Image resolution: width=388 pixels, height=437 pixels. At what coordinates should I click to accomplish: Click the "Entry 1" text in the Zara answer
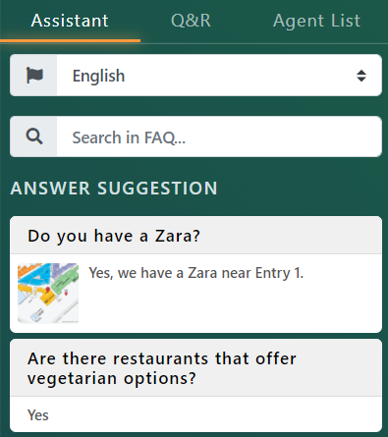[x=279, y=273]
